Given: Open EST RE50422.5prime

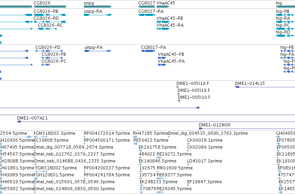Looking at the screenshot, I should (x=151, y=140).
